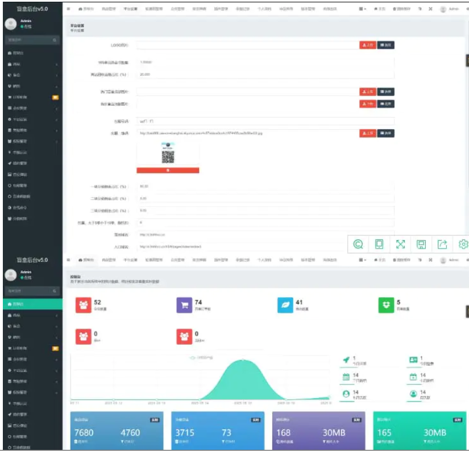This screenshot has height=451, width=469.
Task: Click the trash-icon cache link in settings page header
Action: (x=401, y=9)
